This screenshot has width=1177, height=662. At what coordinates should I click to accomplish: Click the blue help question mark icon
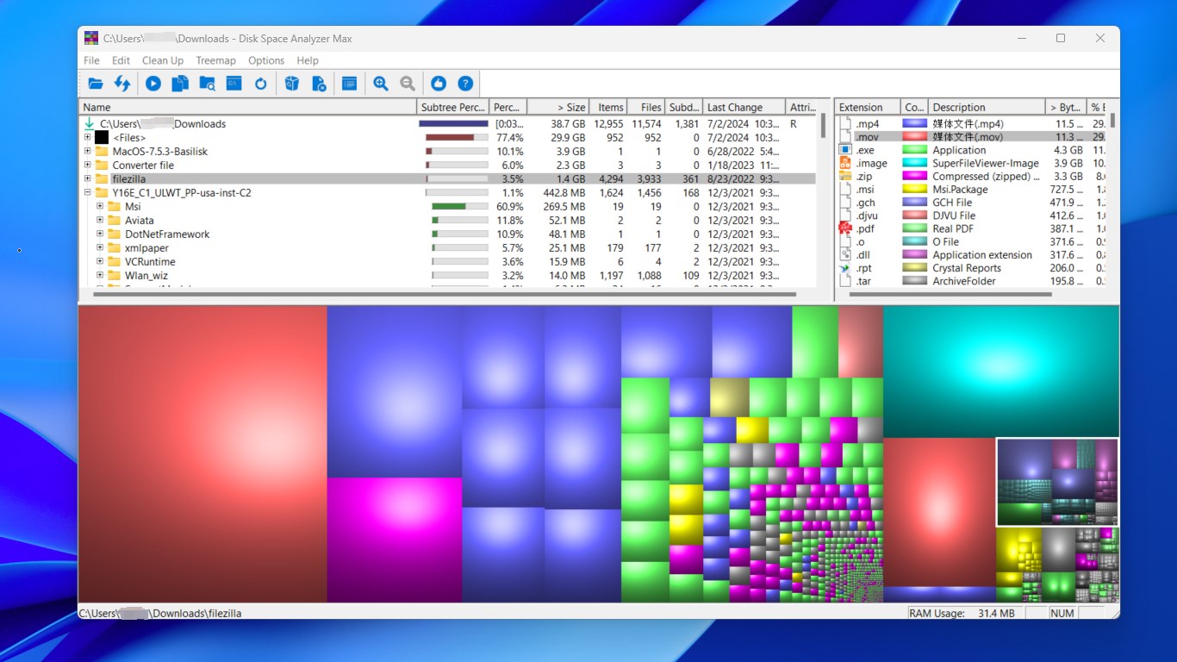point(465,84)
